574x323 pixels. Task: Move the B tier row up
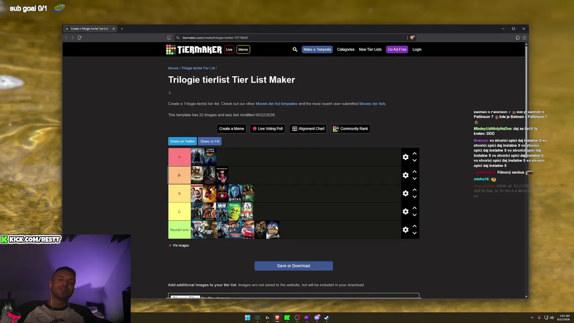(414, 190)
